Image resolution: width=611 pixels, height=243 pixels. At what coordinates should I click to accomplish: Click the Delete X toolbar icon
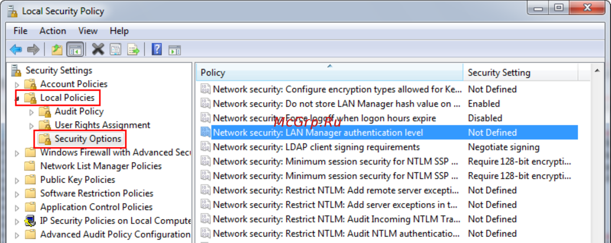[98, 49]
